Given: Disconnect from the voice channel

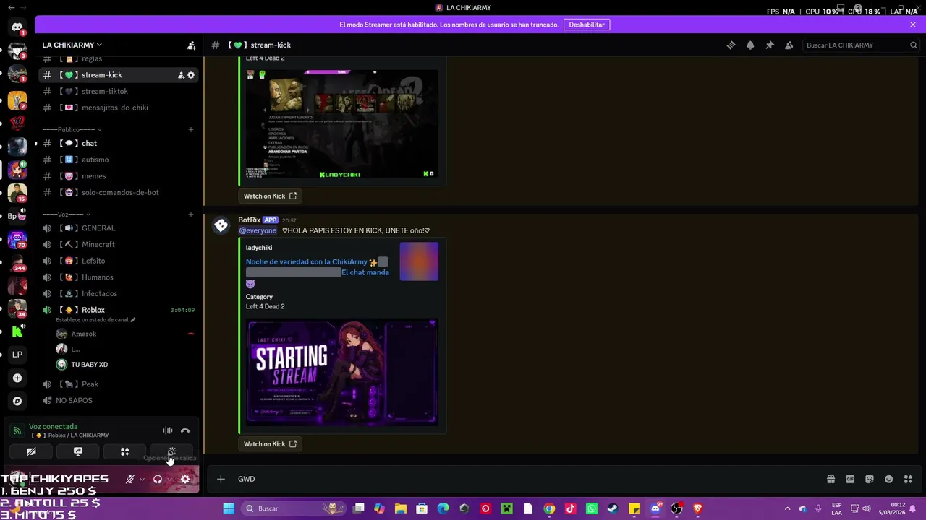Looking at the screenshot, I should [185, 430].
